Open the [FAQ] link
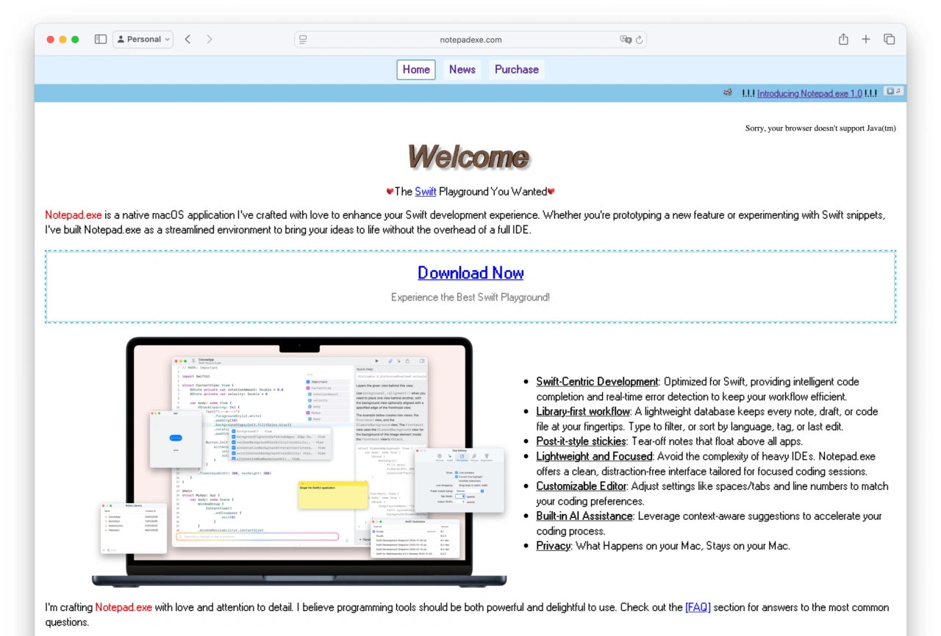The width and height of the screenshot is (941, 636). (698, 607)
